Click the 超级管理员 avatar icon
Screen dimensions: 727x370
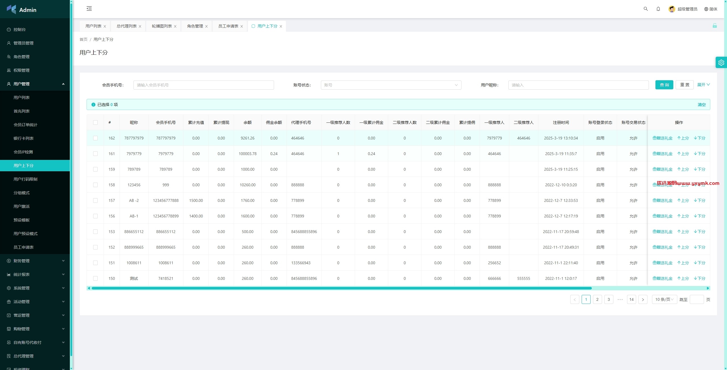tap(672, 9)
